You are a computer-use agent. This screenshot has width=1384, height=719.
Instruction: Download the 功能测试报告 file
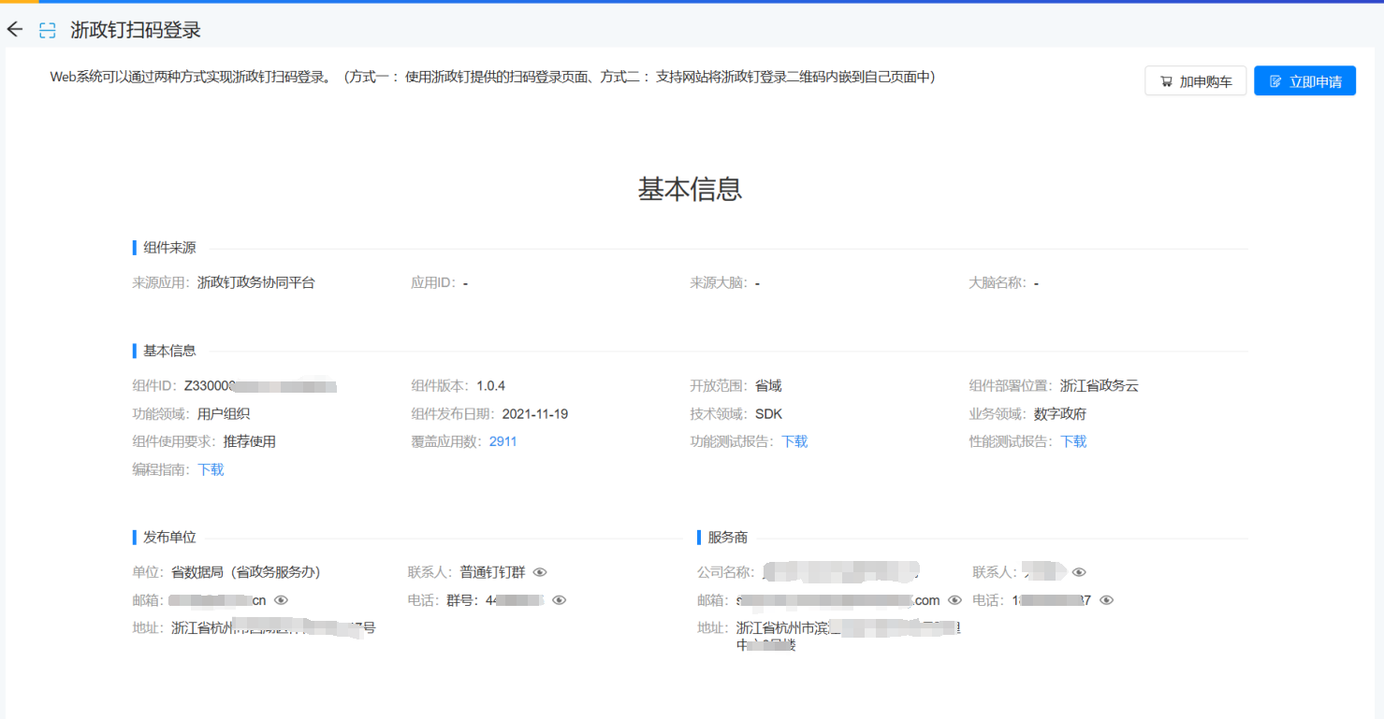[794, 441]
